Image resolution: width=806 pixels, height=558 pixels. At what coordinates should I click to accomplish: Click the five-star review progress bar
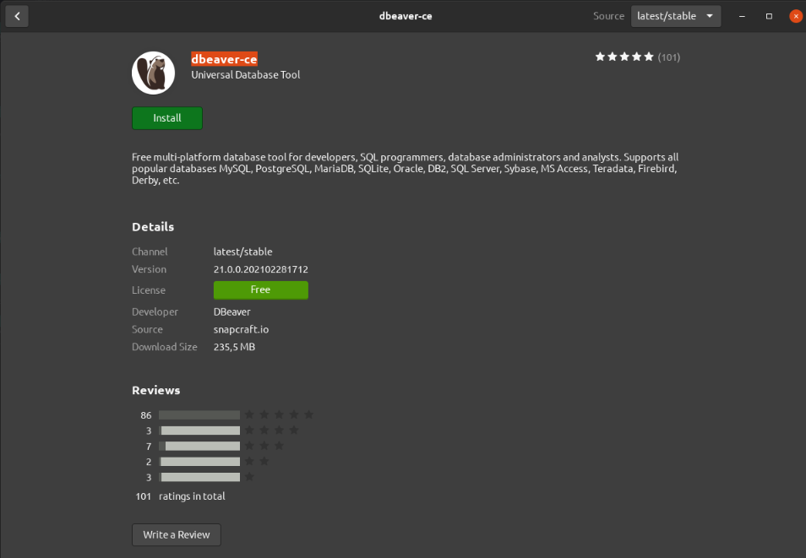[x=199, y=414]
